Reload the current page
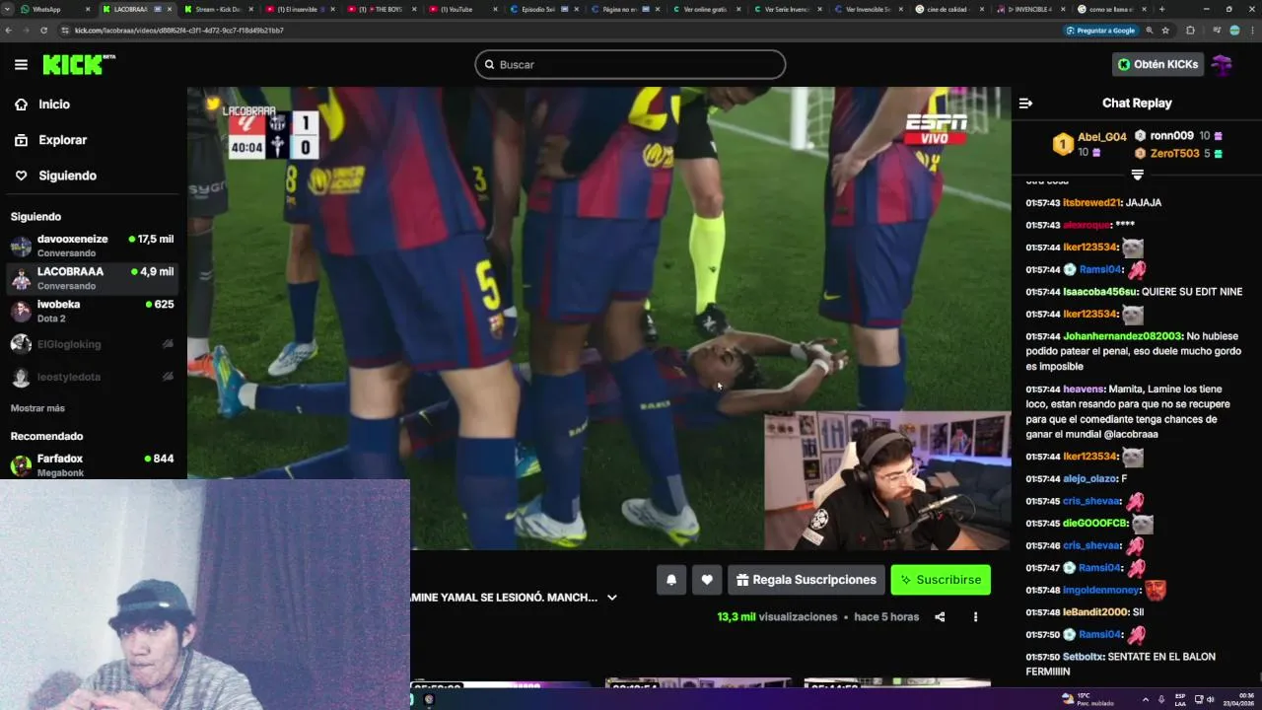This screenshot has height=710, width=1262. [43, 31]
